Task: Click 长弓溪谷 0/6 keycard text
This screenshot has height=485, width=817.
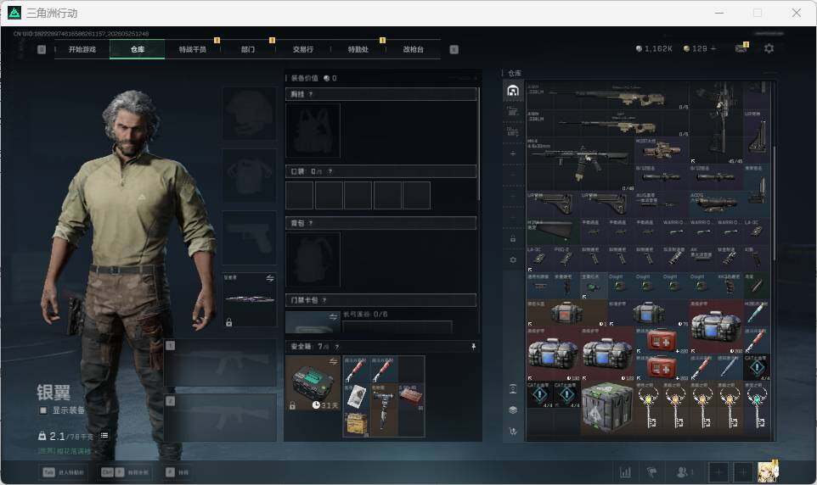Action: click(365, 315)
